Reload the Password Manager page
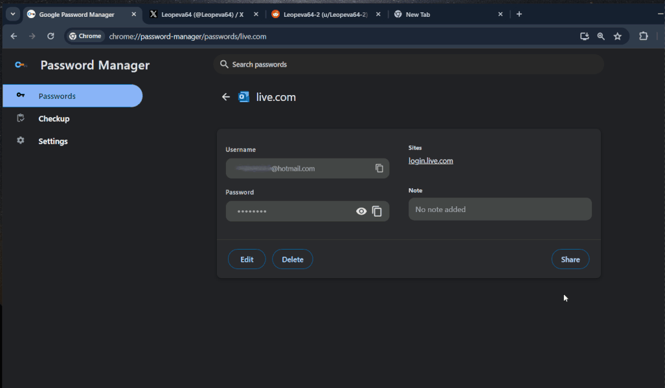Viewport: 665px width, 388px height. [x=51, y=36]
